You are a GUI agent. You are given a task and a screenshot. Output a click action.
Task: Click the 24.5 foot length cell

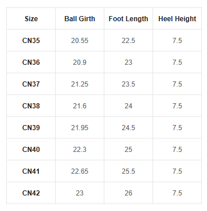(x=128, y=128)
